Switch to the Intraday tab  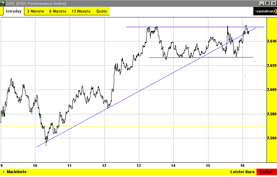click(x=14, y=11)
